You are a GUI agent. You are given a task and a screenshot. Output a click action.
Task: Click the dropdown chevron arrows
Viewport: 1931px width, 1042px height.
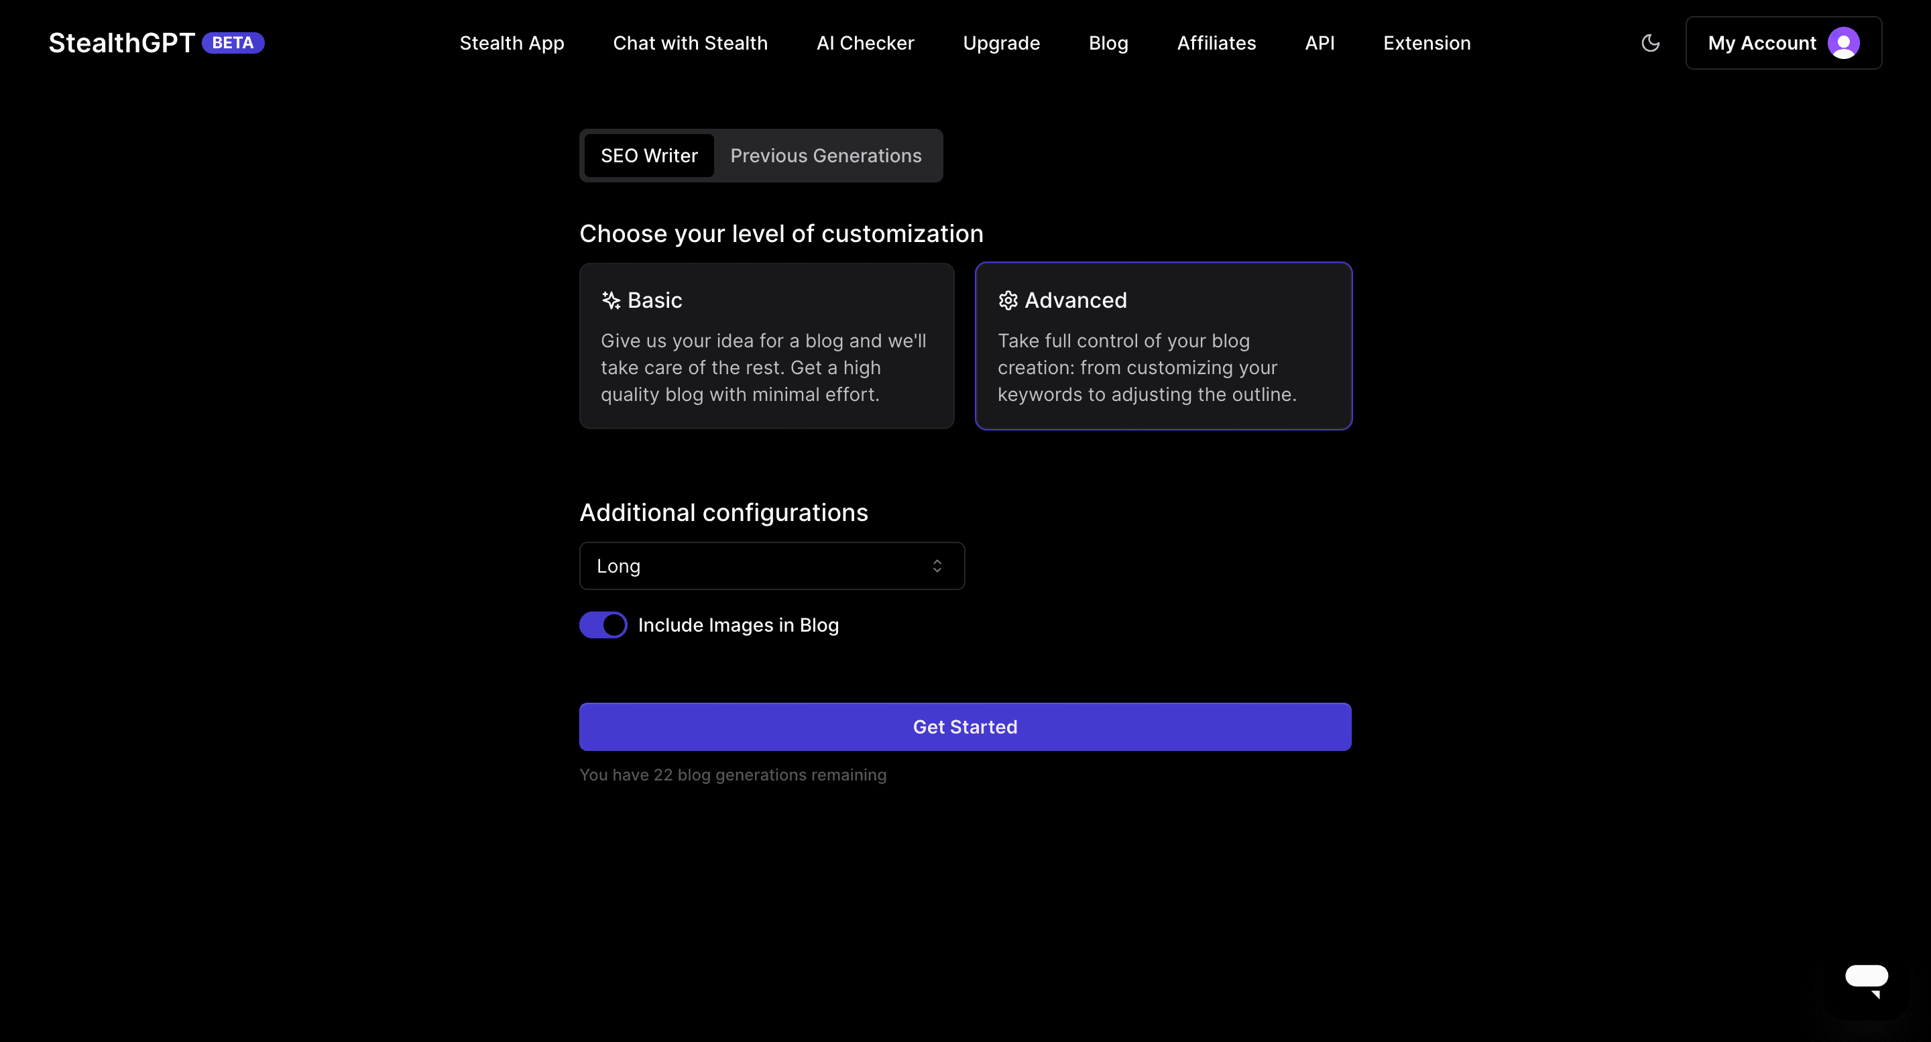[937, 566]
